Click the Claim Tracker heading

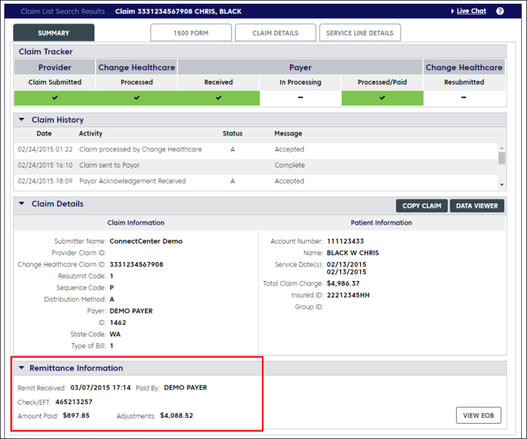45,51
